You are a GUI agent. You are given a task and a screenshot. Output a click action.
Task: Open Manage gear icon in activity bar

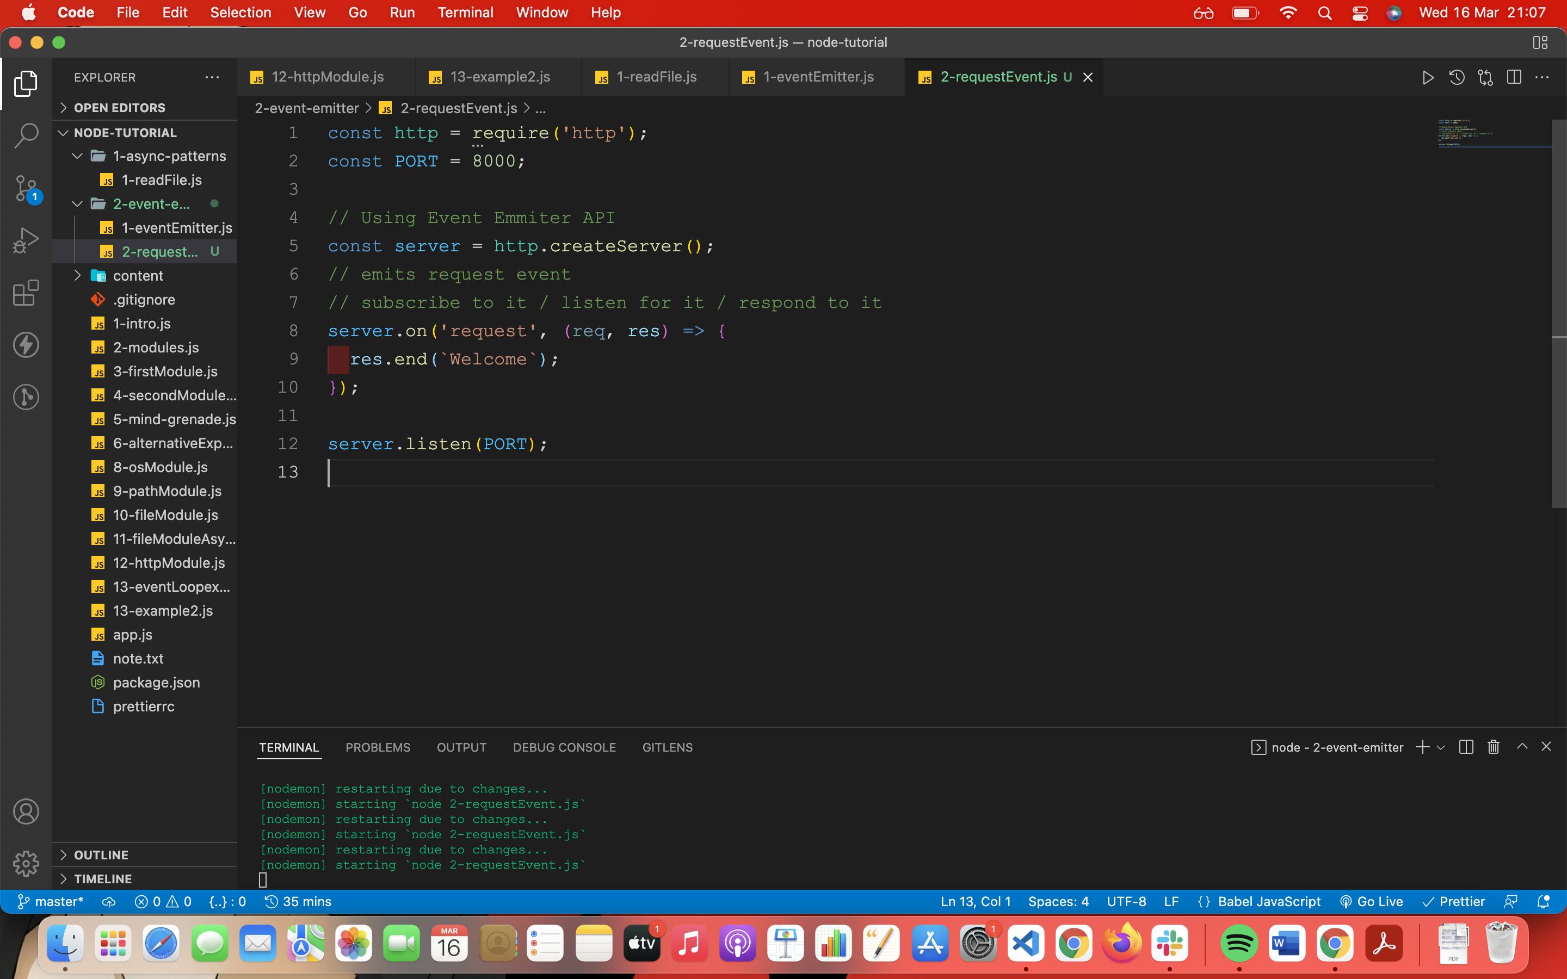[x=26, y=863]
